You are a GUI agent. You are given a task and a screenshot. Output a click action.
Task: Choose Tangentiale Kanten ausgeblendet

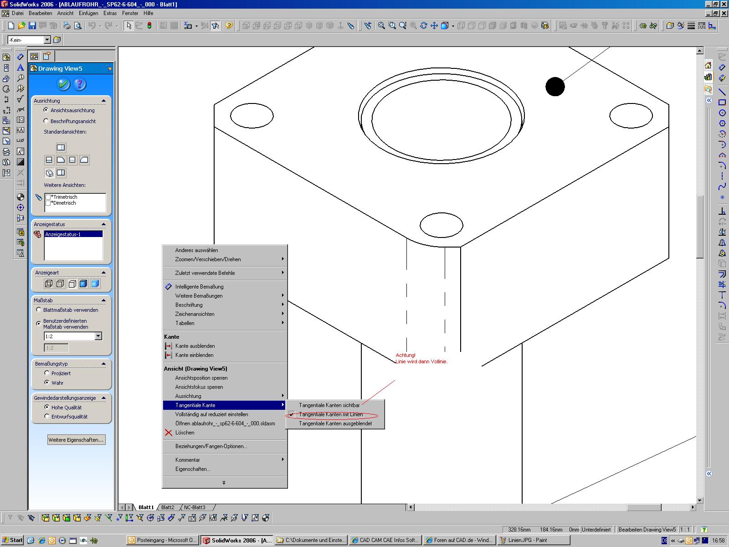pyautogui.click(x=335, y=423)
